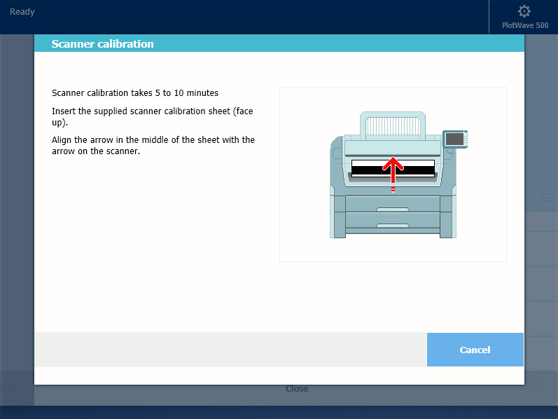
Task: Click the small red marker below the sheet
Action: tap(393, 189)
